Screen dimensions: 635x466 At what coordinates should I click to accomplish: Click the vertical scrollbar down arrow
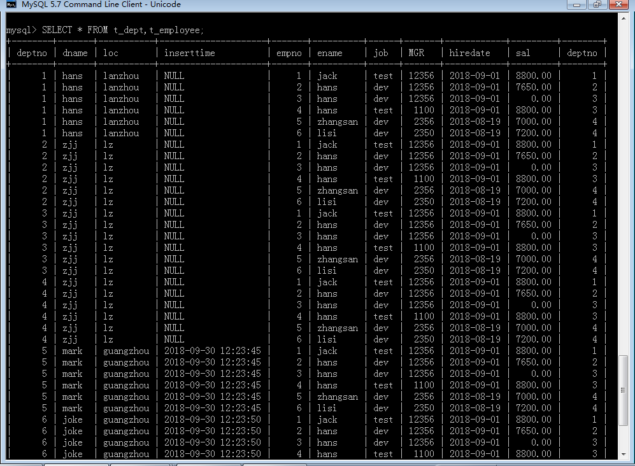[624, 455]
